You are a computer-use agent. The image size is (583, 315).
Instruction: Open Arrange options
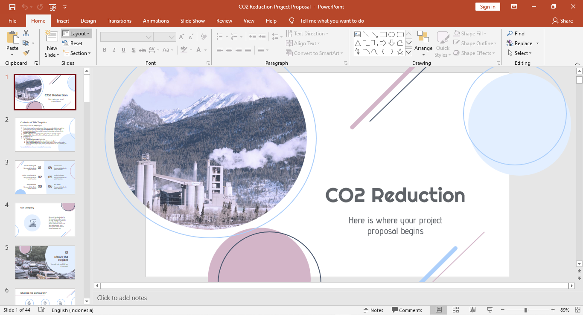pos(423,43)
